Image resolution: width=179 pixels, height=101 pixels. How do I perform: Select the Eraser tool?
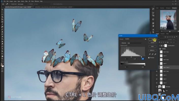tap(2, 37)
